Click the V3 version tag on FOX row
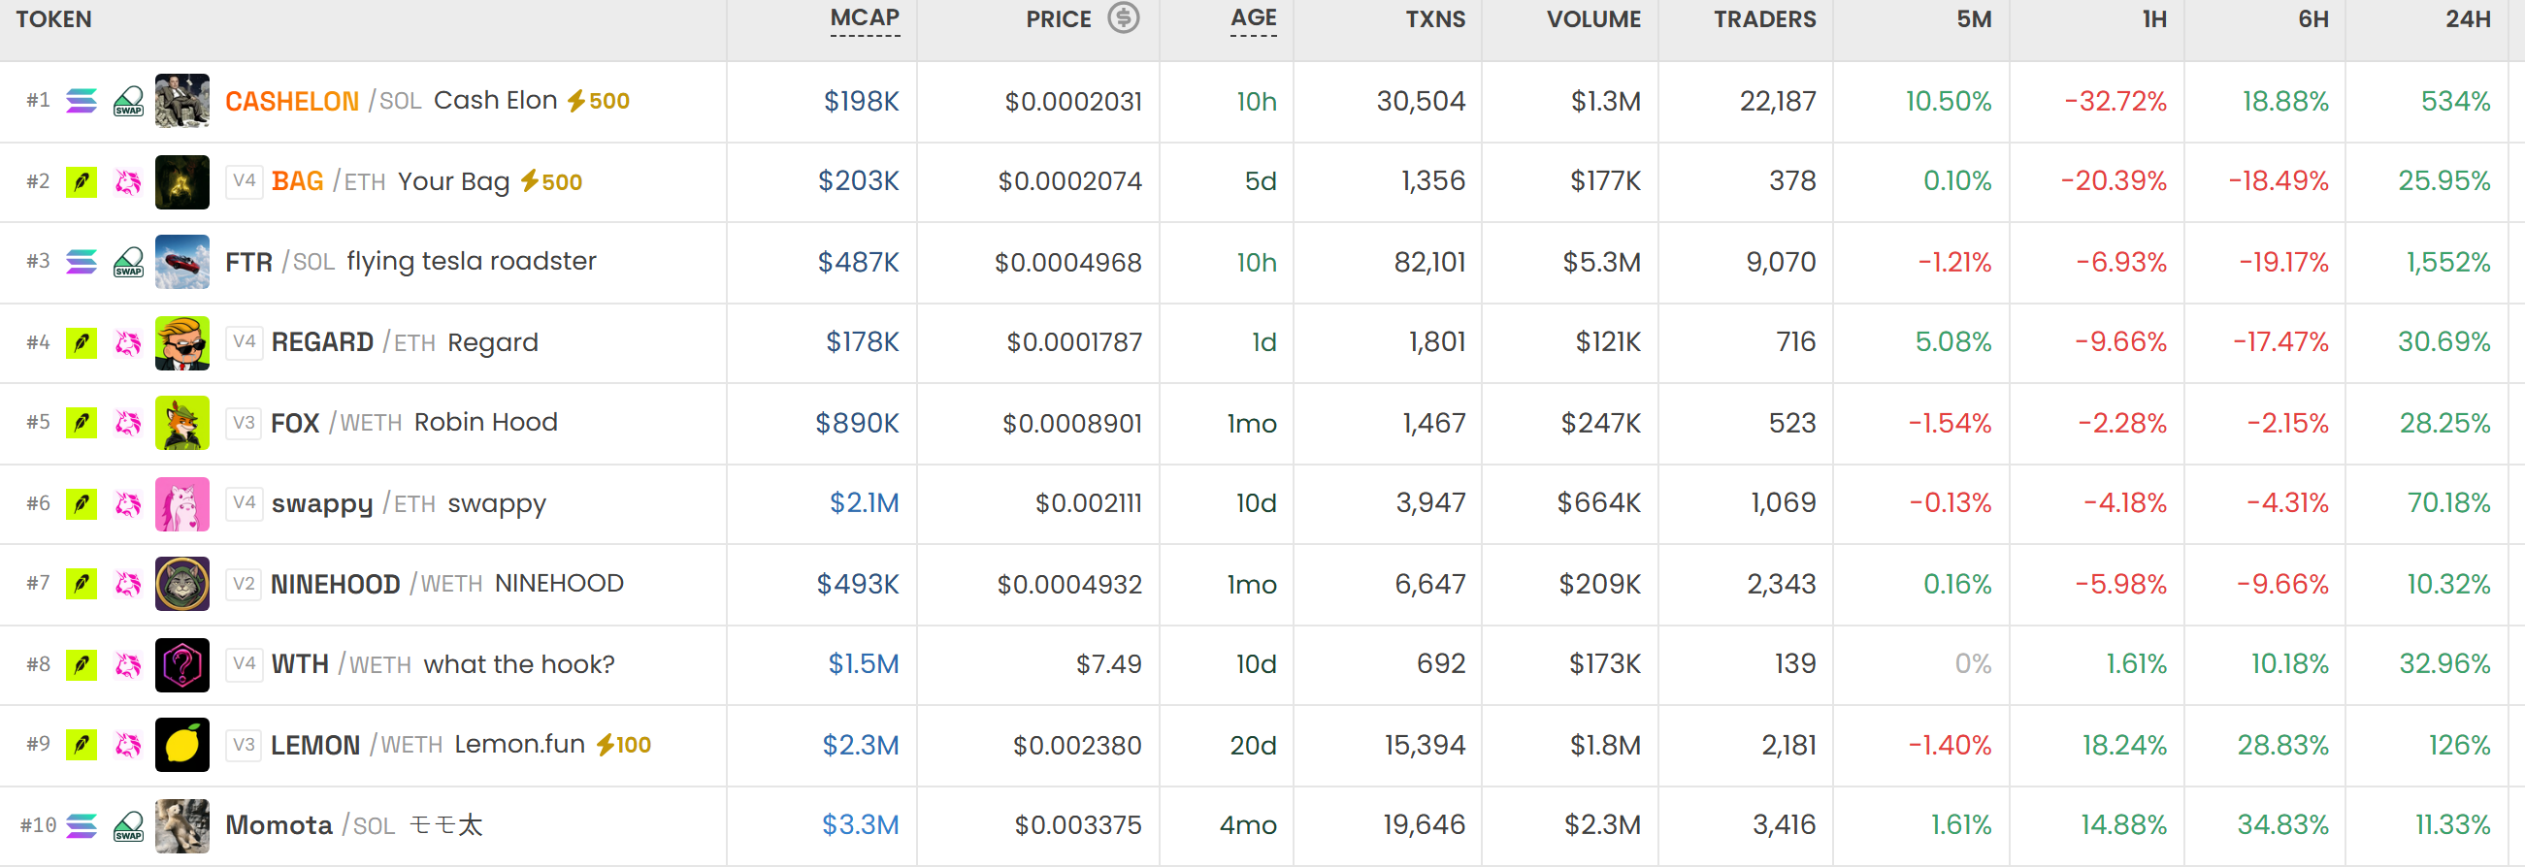This screenshot has height=867, width=2525. [x=245, y=422]
